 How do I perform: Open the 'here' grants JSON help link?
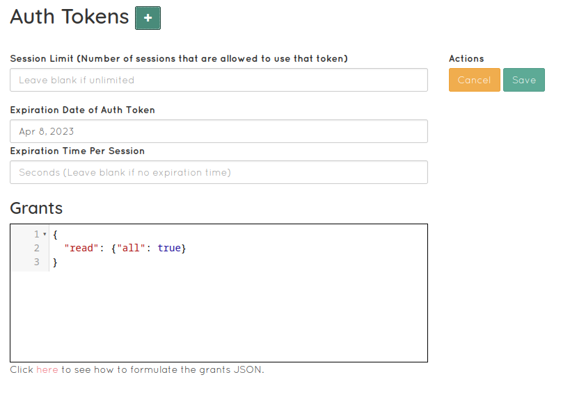(x=47, y=369)
